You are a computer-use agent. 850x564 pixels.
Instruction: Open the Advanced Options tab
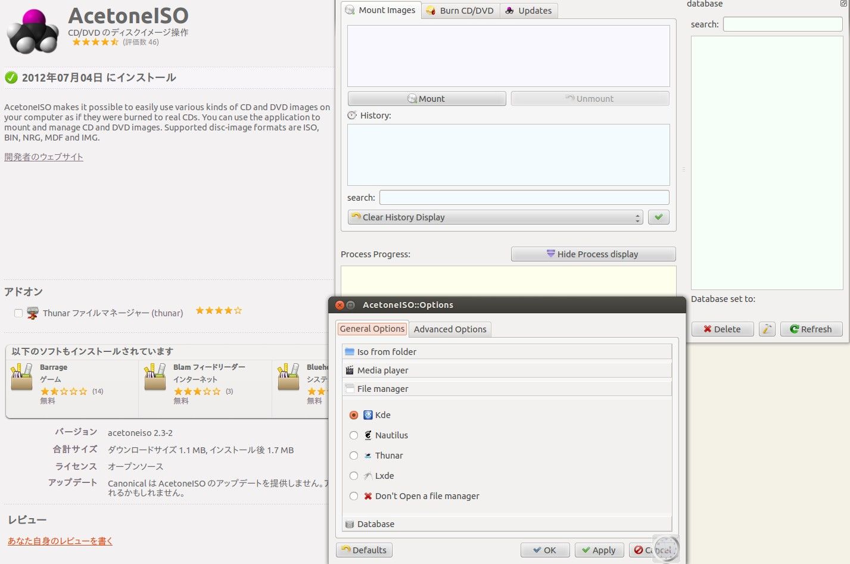click(450, 329)
